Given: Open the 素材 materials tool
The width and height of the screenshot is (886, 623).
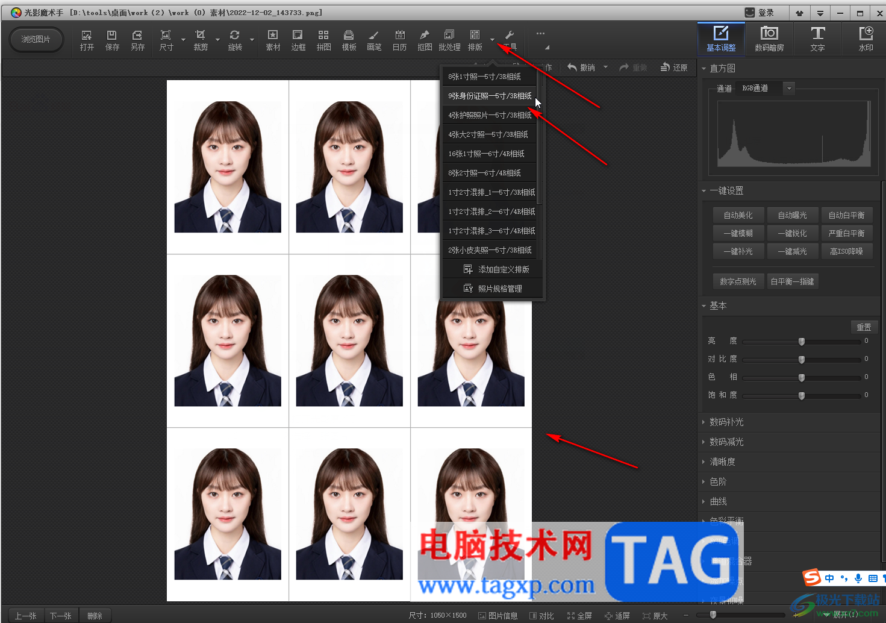Looking at the screenshot, I should 273,40.
